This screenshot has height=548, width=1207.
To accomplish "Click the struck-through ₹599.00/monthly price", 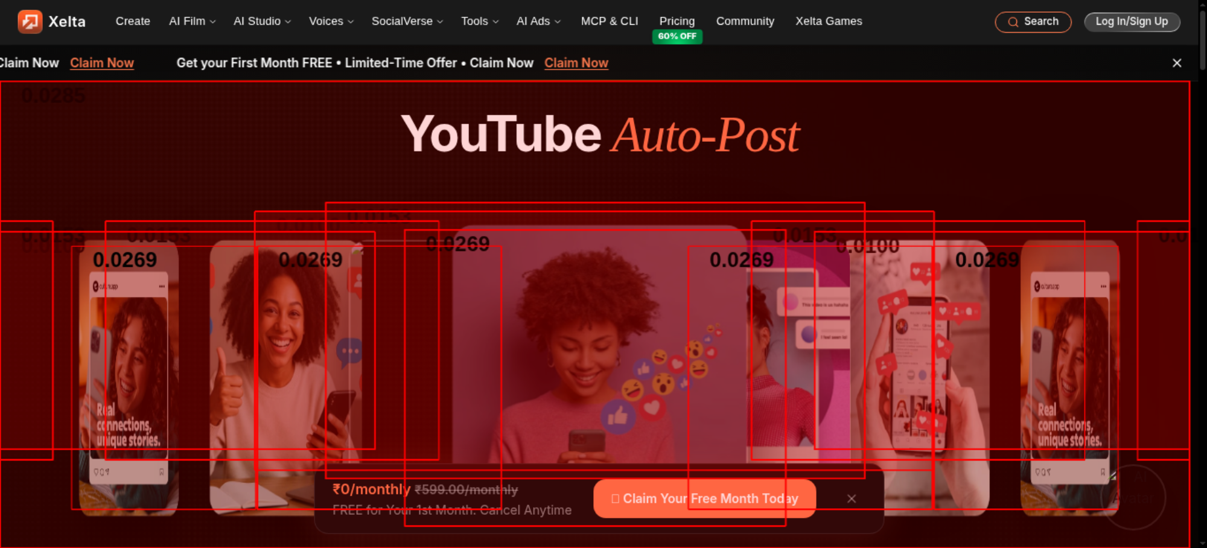I will click(x=467, y=490).
